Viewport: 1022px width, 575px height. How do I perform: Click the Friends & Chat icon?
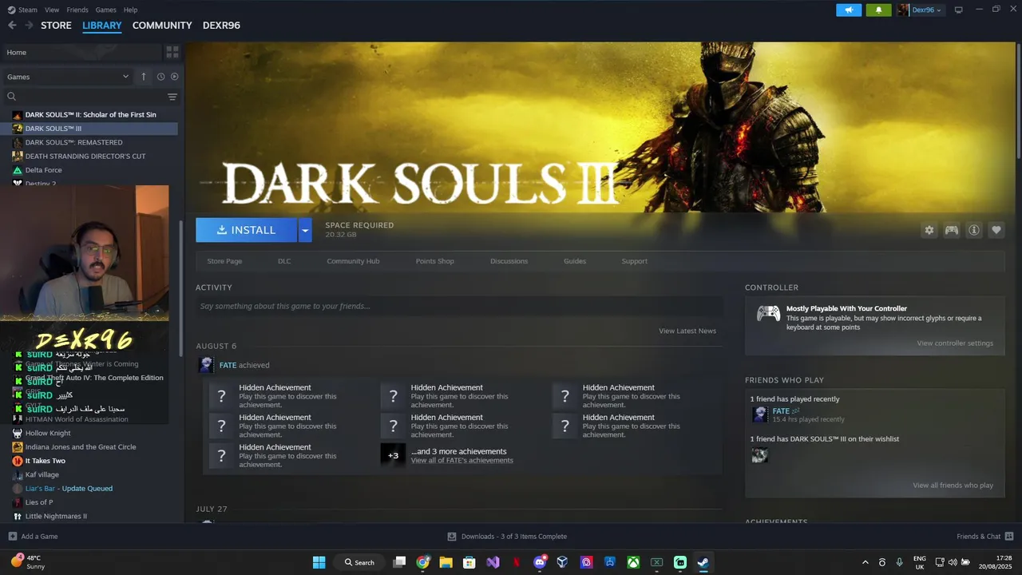pos(1009,537)
